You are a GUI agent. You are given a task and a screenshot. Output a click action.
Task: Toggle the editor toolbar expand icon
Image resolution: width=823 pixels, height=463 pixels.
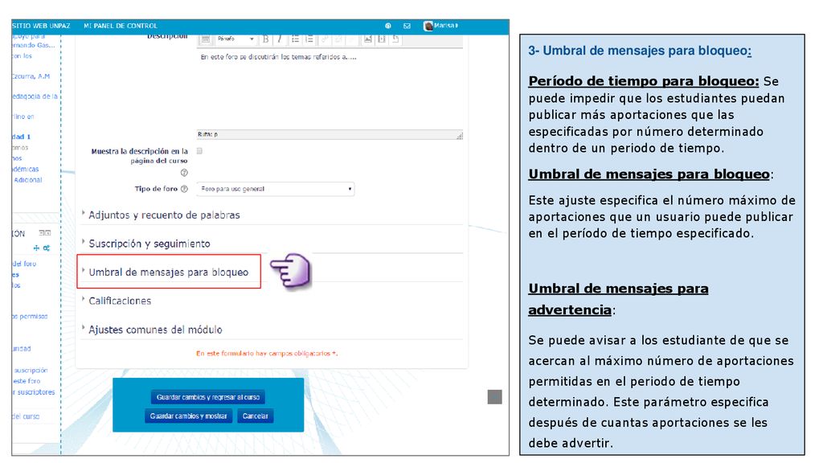(206, 39)
